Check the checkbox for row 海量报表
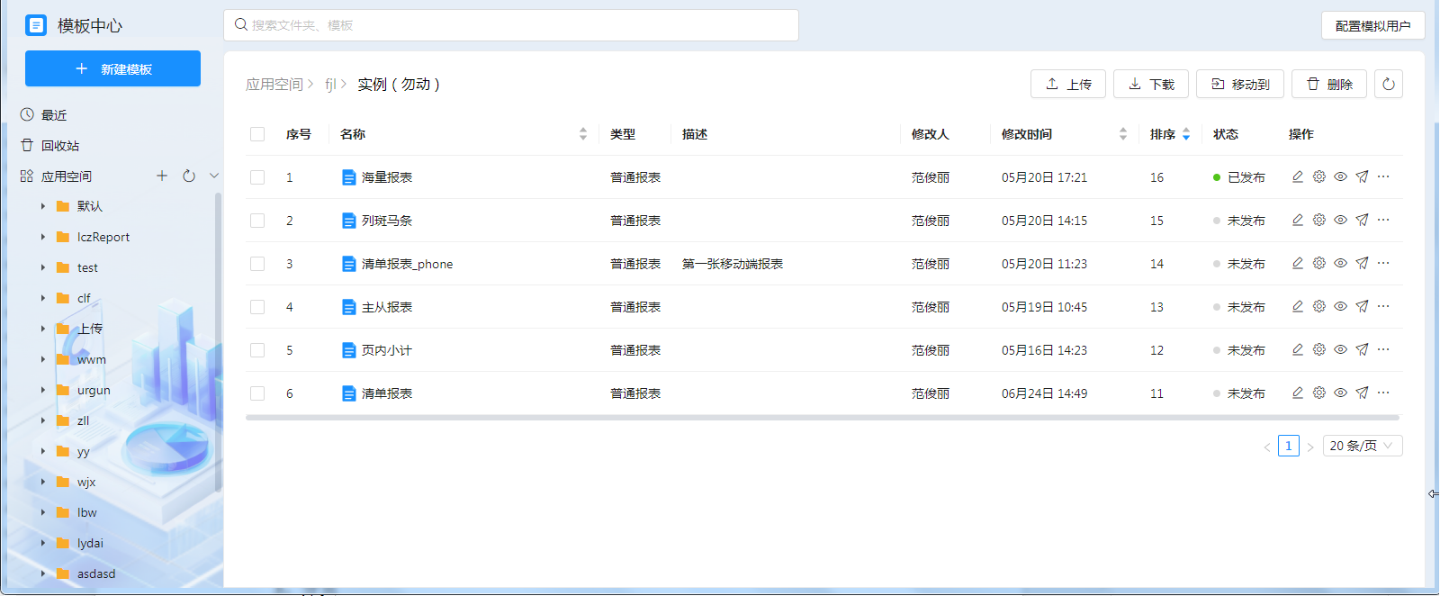 [x=257, y=177]
